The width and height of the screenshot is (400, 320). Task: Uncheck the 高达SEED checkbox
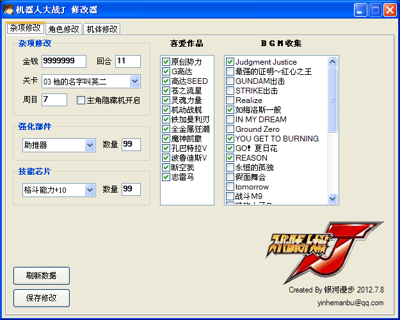point(166,81)
